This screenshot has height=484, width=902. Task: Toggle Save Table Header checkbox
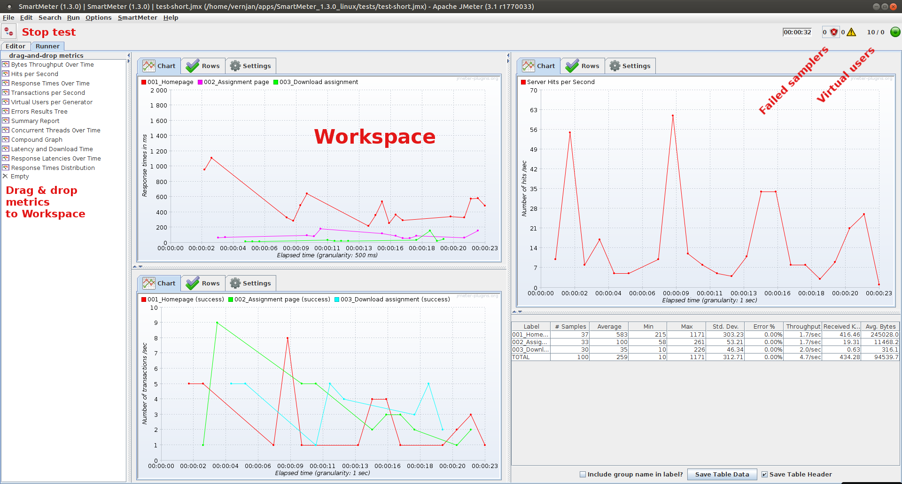click(764, 474)
